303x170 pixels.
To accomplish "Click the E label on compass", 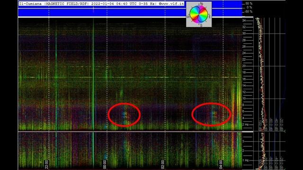I will tap(210, 17).
